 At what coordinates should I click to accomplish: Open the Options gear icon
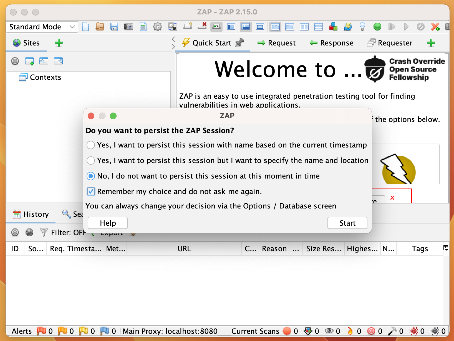pyautogui.click(x=158, y=27)
